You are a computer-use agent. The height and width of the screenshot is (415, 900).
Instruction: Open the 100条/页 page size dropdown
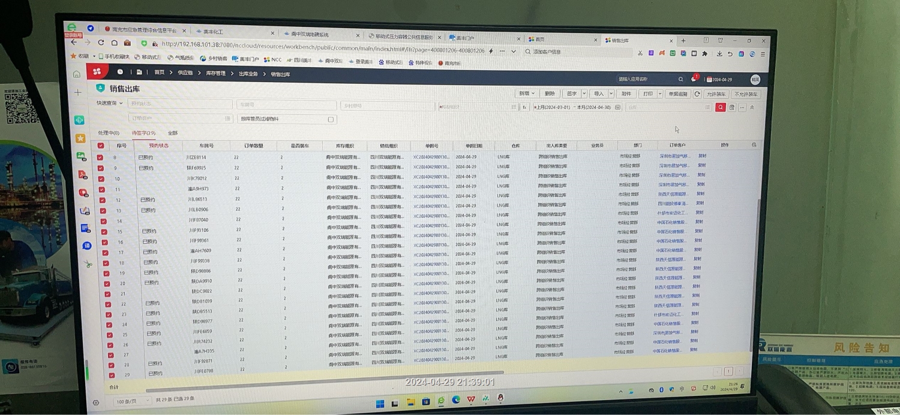coord(131,401)
